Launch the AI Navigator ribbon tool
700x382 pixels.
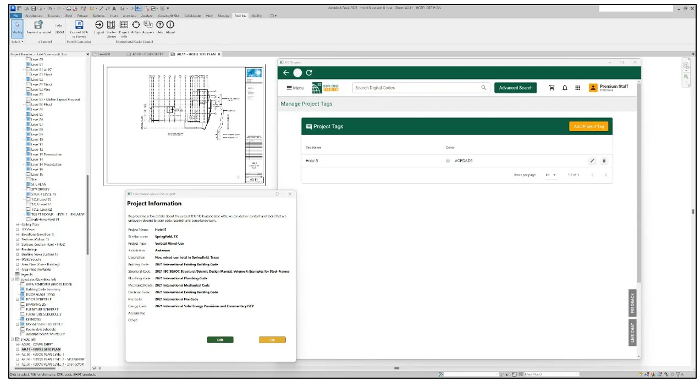[136, 27]
